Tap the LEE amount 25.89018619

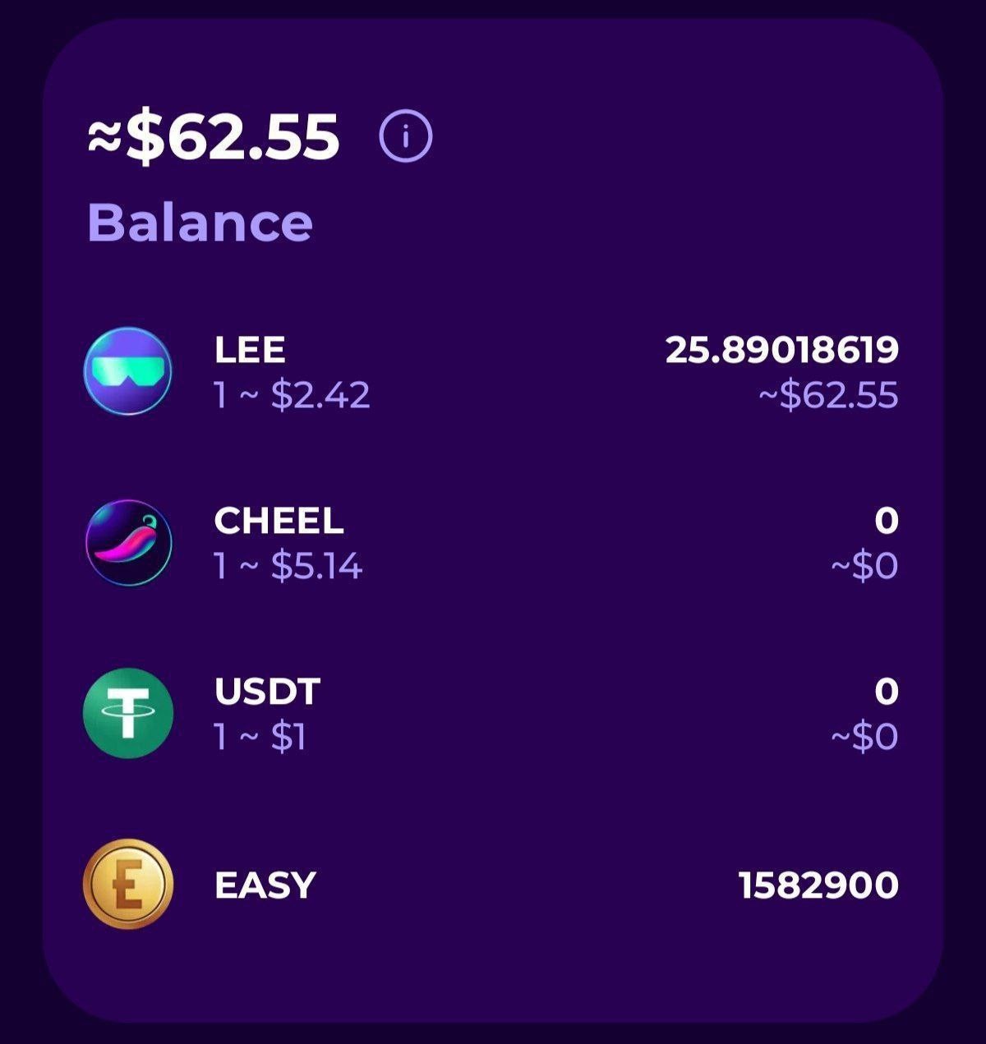(782, 350)
